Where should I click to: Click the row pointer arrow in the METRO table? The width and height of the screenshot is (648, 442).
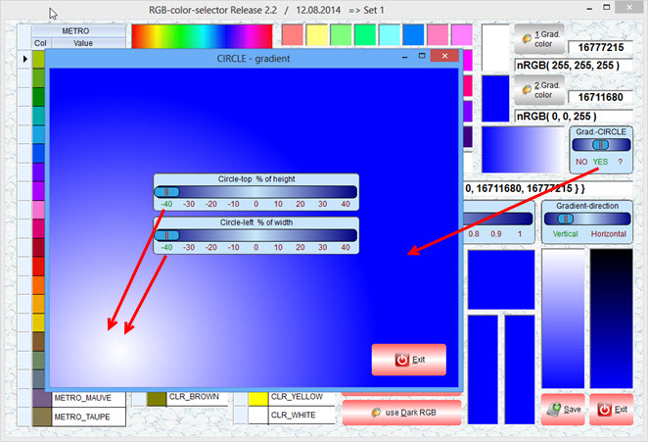tap(25, 59)
